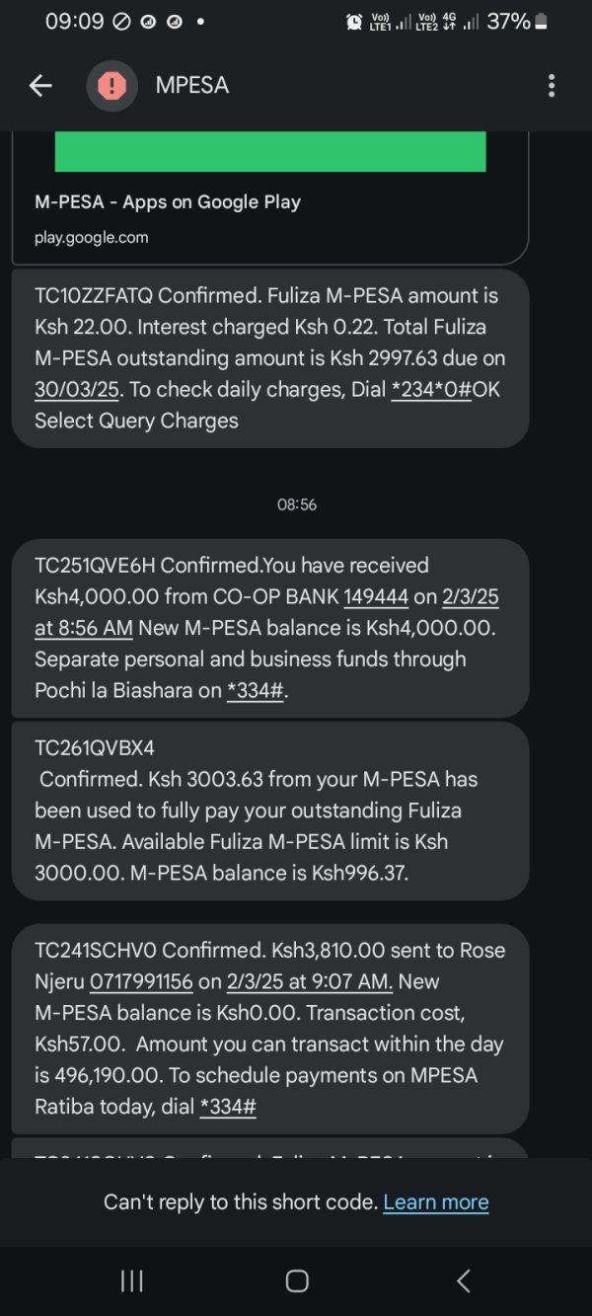Tap the battery icon in status bar

541,21
